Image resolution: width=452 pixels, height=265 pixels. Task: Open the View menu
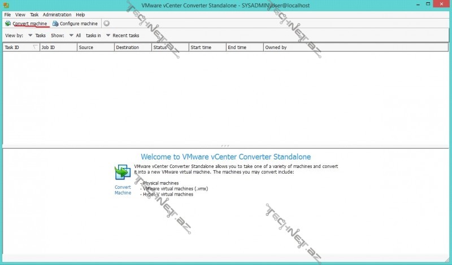tap(20, 15)
